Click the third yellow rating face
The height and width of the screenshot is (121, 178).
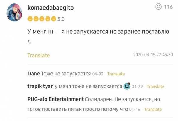point(41,19)
